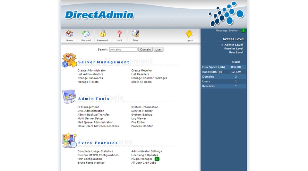
Task: Go to Licensing / Updates
Action: 145,155
